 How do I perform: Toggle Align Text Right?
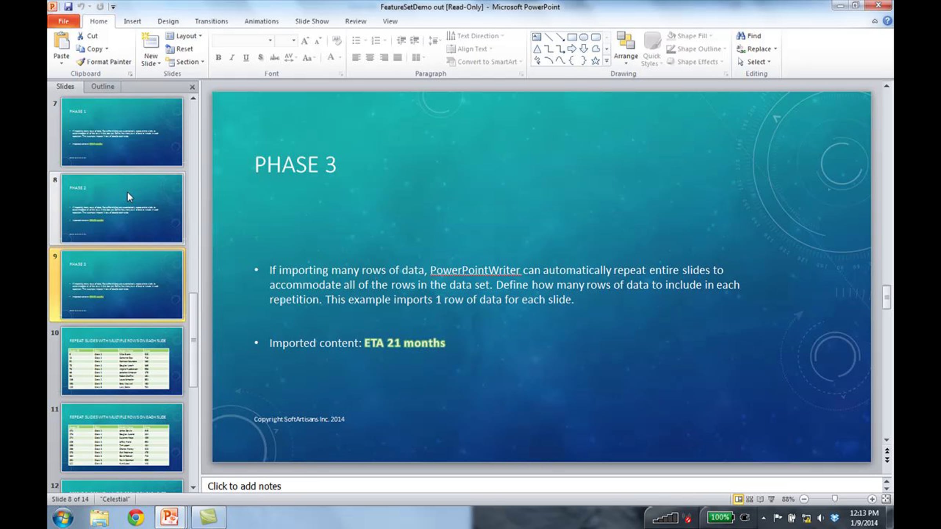(x=384, y=58)
